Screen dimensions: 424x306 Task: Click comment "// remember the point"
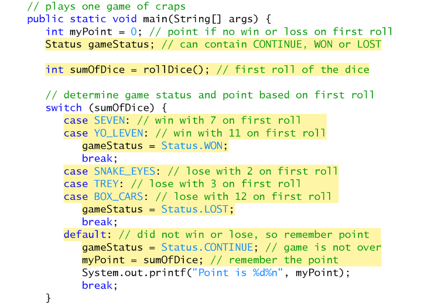275,260
